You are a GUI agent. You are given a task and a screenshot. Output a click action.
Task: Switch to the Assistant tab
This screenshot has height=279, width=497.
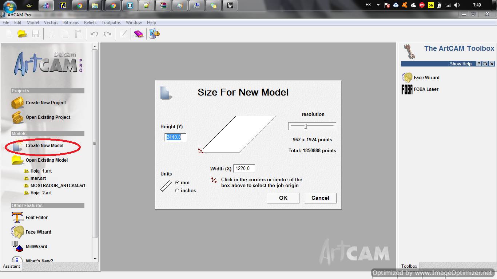(x=12, y=266)
